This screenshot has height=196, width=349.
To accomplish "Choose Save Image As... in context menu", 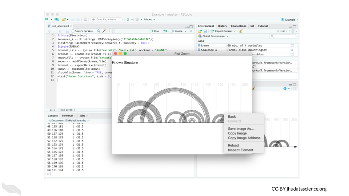I will pos(241,128).
